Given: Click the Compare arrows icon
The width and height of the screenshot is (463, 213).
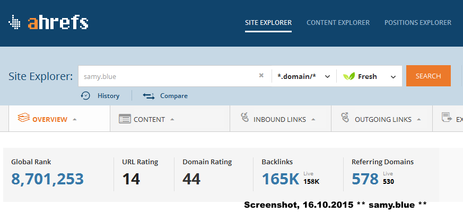Looking at the screenshot, I should [148, 96].
